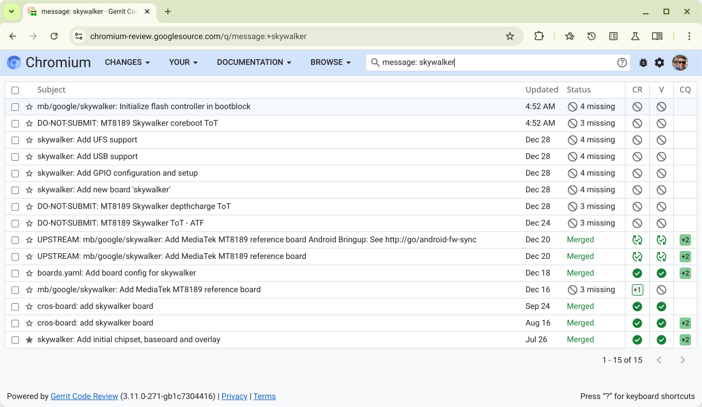Click the Privacy link in footer
The image size is (702, 407).
point(234,397)
